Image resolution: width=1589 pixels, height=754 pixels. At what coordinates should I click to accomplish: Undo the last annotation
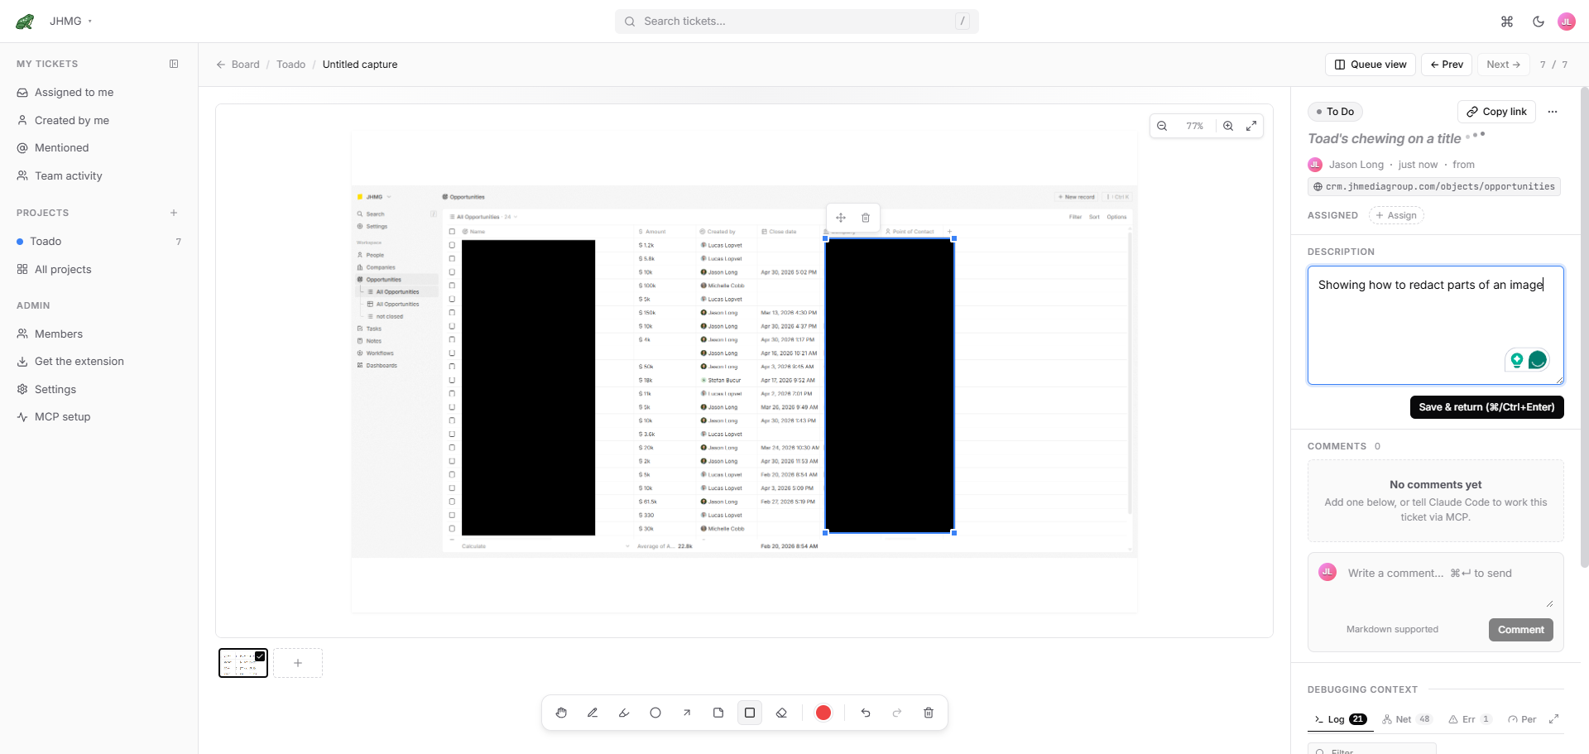866,713
